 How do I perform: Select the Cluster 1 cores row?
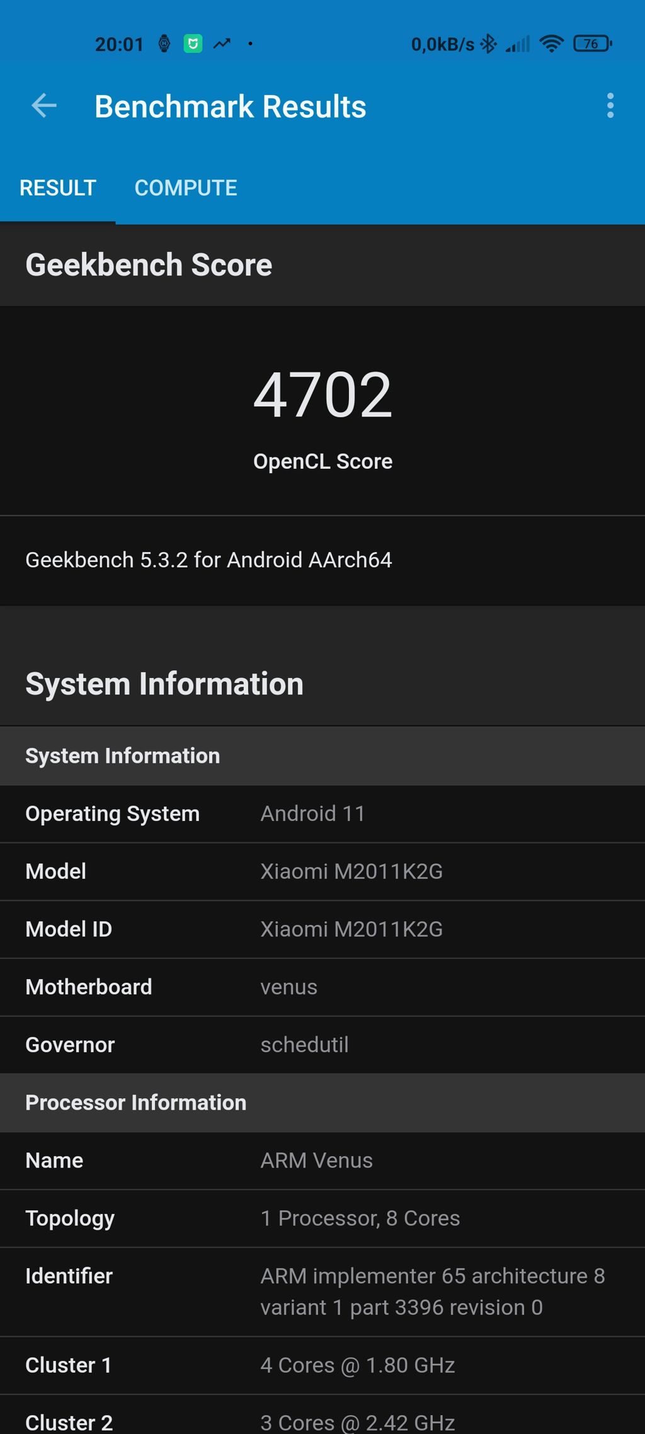coord(322,1366)
